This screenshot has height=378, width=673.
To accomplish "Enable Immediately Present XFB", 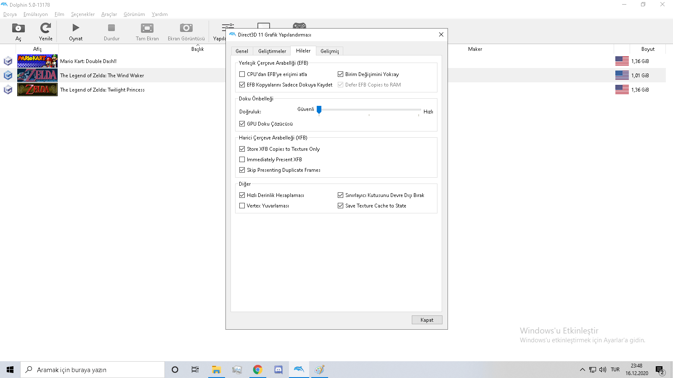I will 242,160.
